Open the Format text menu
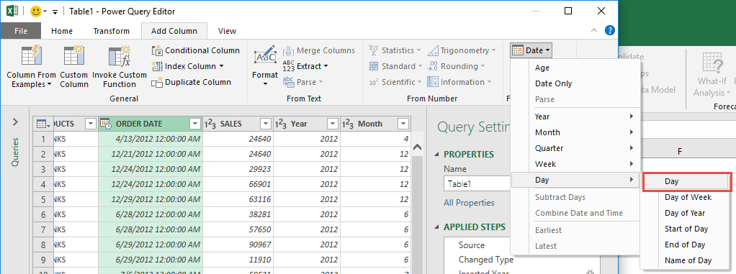This screenshot has width=736, height=274. [x=265, y=65]
